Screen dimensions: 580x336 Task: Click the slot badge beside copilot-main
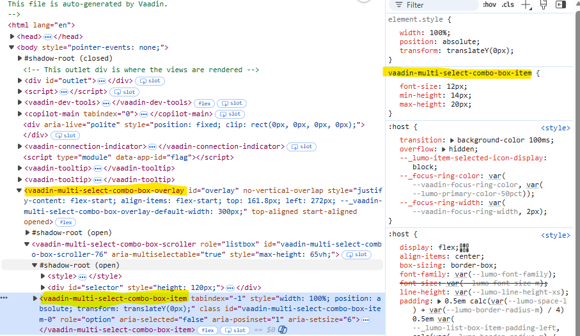pyautogui.click(x=229, y=114)
